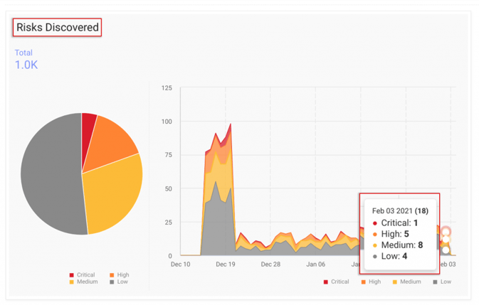Viewport: 479px width, 305px height.
Task: Toggle Low series in pie chart legend
Action: click(119, 282)
